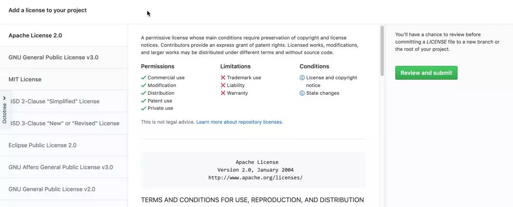Open Learn more about repository licenses link
Screen dimensions: 513x207
239,122
